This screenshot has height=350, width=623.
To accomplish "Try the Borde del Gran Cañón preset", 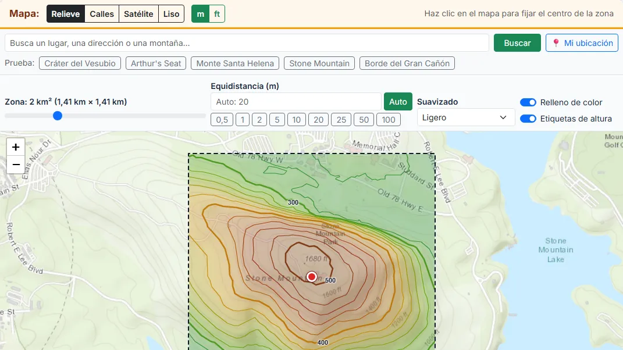I will (x=407, y=63).
